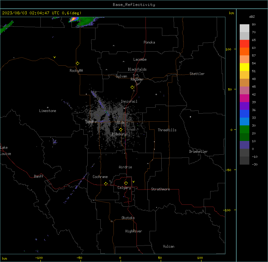Click the Blackfalds label

[137, 69]
